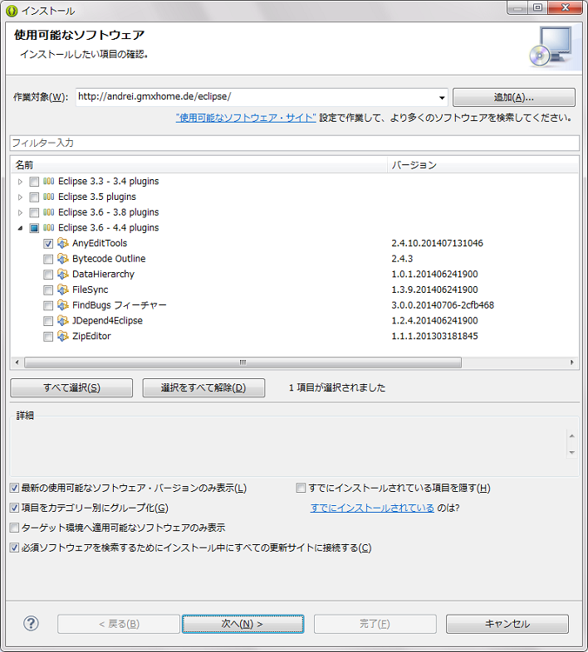
Task: Check the Eclipse 3.3 - 3.4 plugins checkbox
Action: (x=34, y=182)
